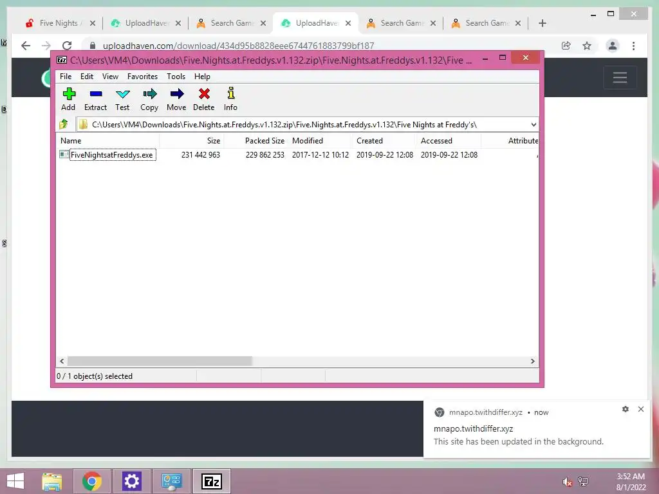Sort by the Attributes column header
The height and width of the screenshot is (494, 659).
(x=510, y=141)
